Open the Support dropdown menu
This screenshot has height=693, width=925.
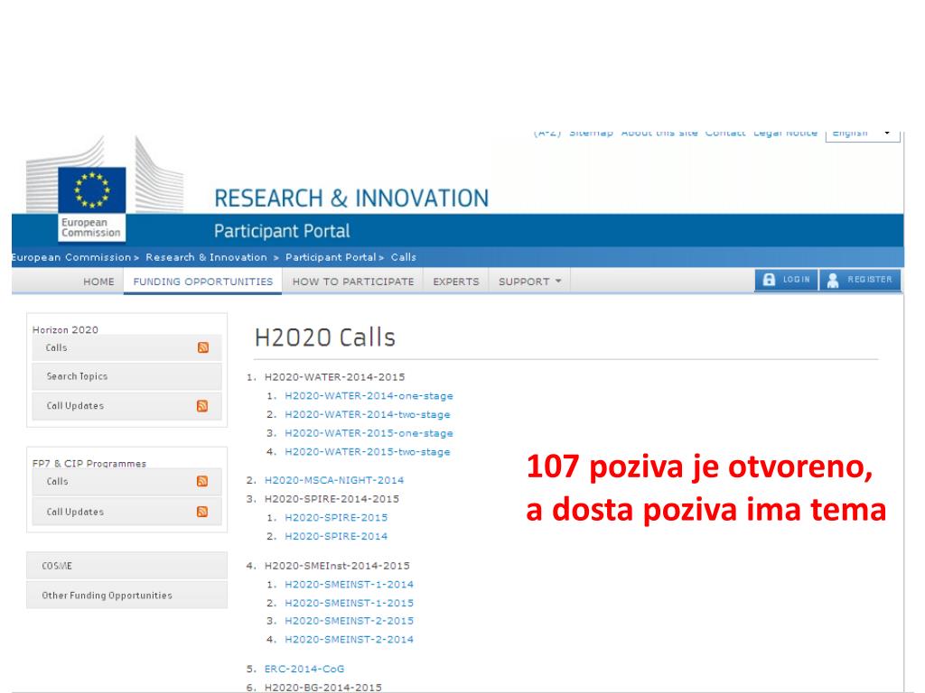click(x=529, y=282)
